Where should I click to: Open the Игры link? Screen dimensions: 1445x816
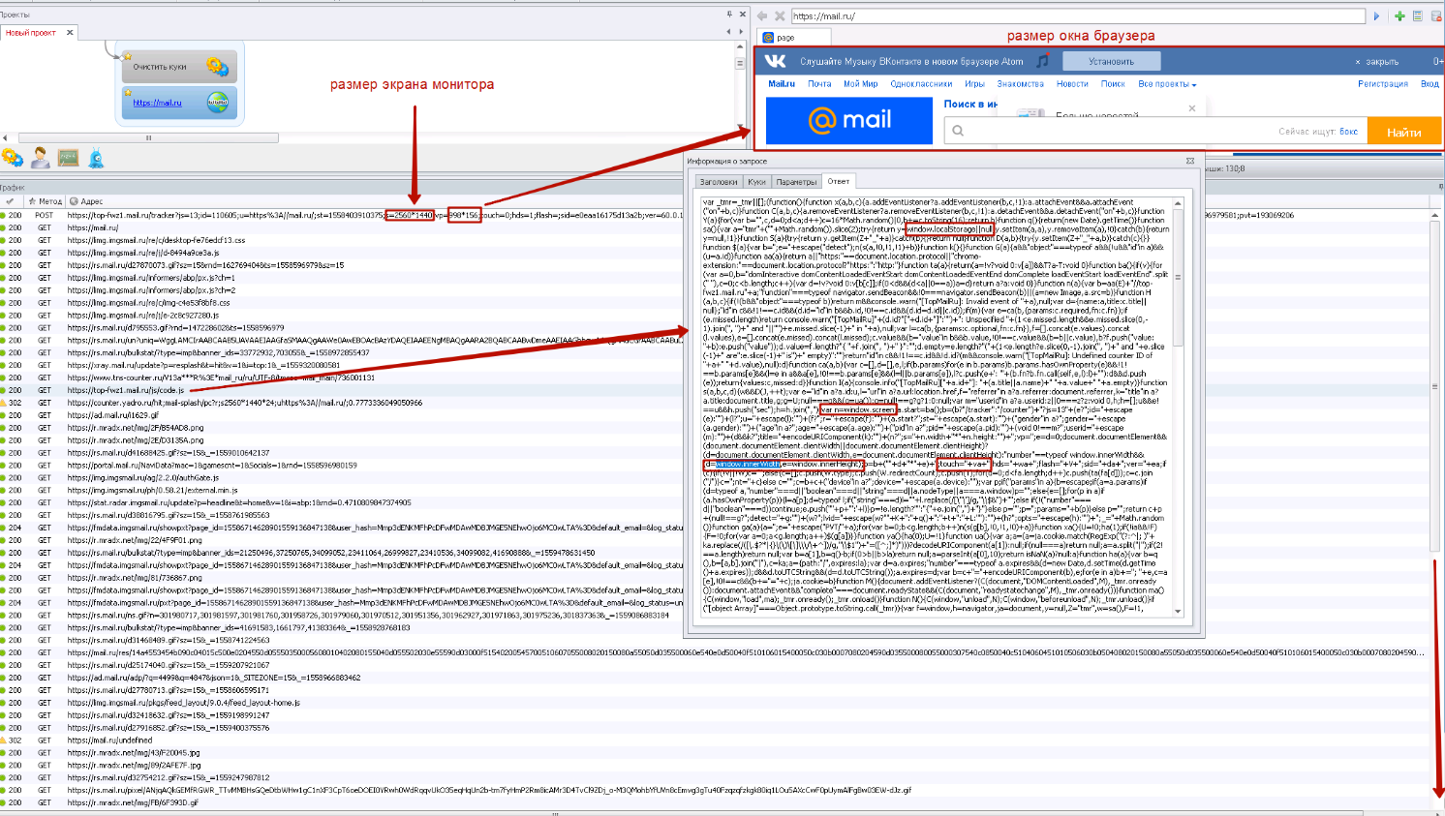coord(974,84)
